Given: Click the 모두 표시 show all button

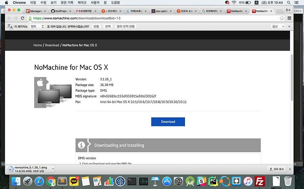Looking at the screenshot, I should 277,169.
